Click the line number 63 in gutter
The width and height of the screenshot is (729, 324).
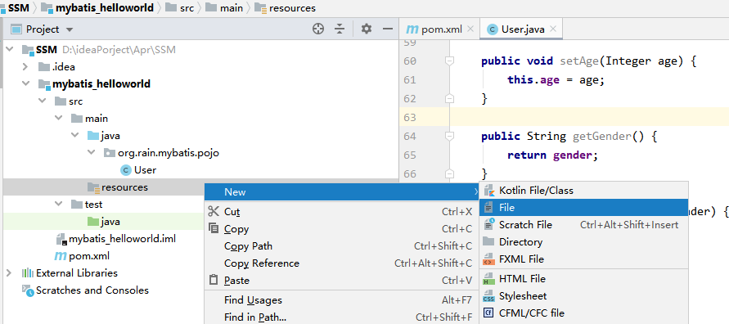point(410,117)
